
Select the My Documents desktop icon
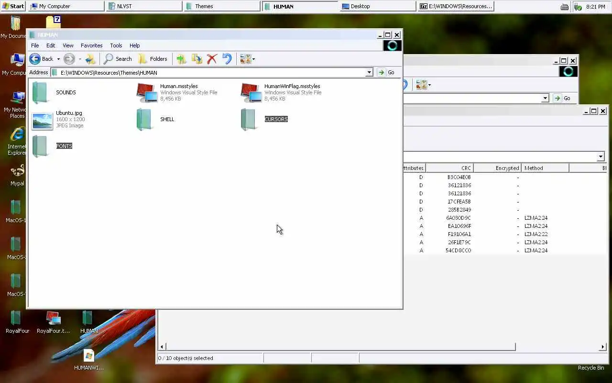pos(16,23)
